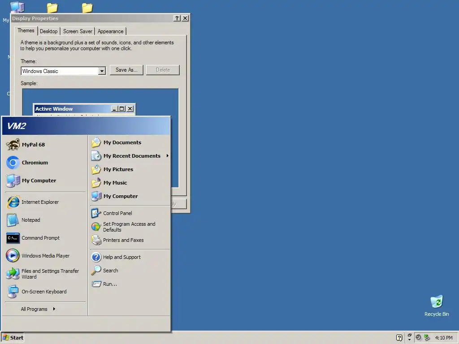Viewport: 459px width, 344px height.
Task: Expand My Recent Documents submenu
Action: [130, 156]
